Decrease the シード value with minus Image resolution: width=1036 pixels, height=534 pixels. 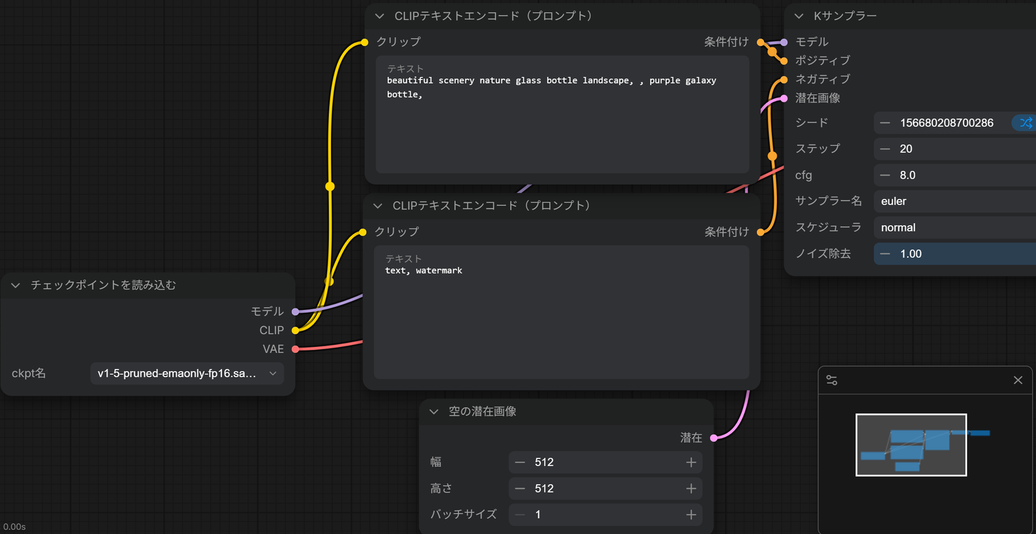coord(885,123)
